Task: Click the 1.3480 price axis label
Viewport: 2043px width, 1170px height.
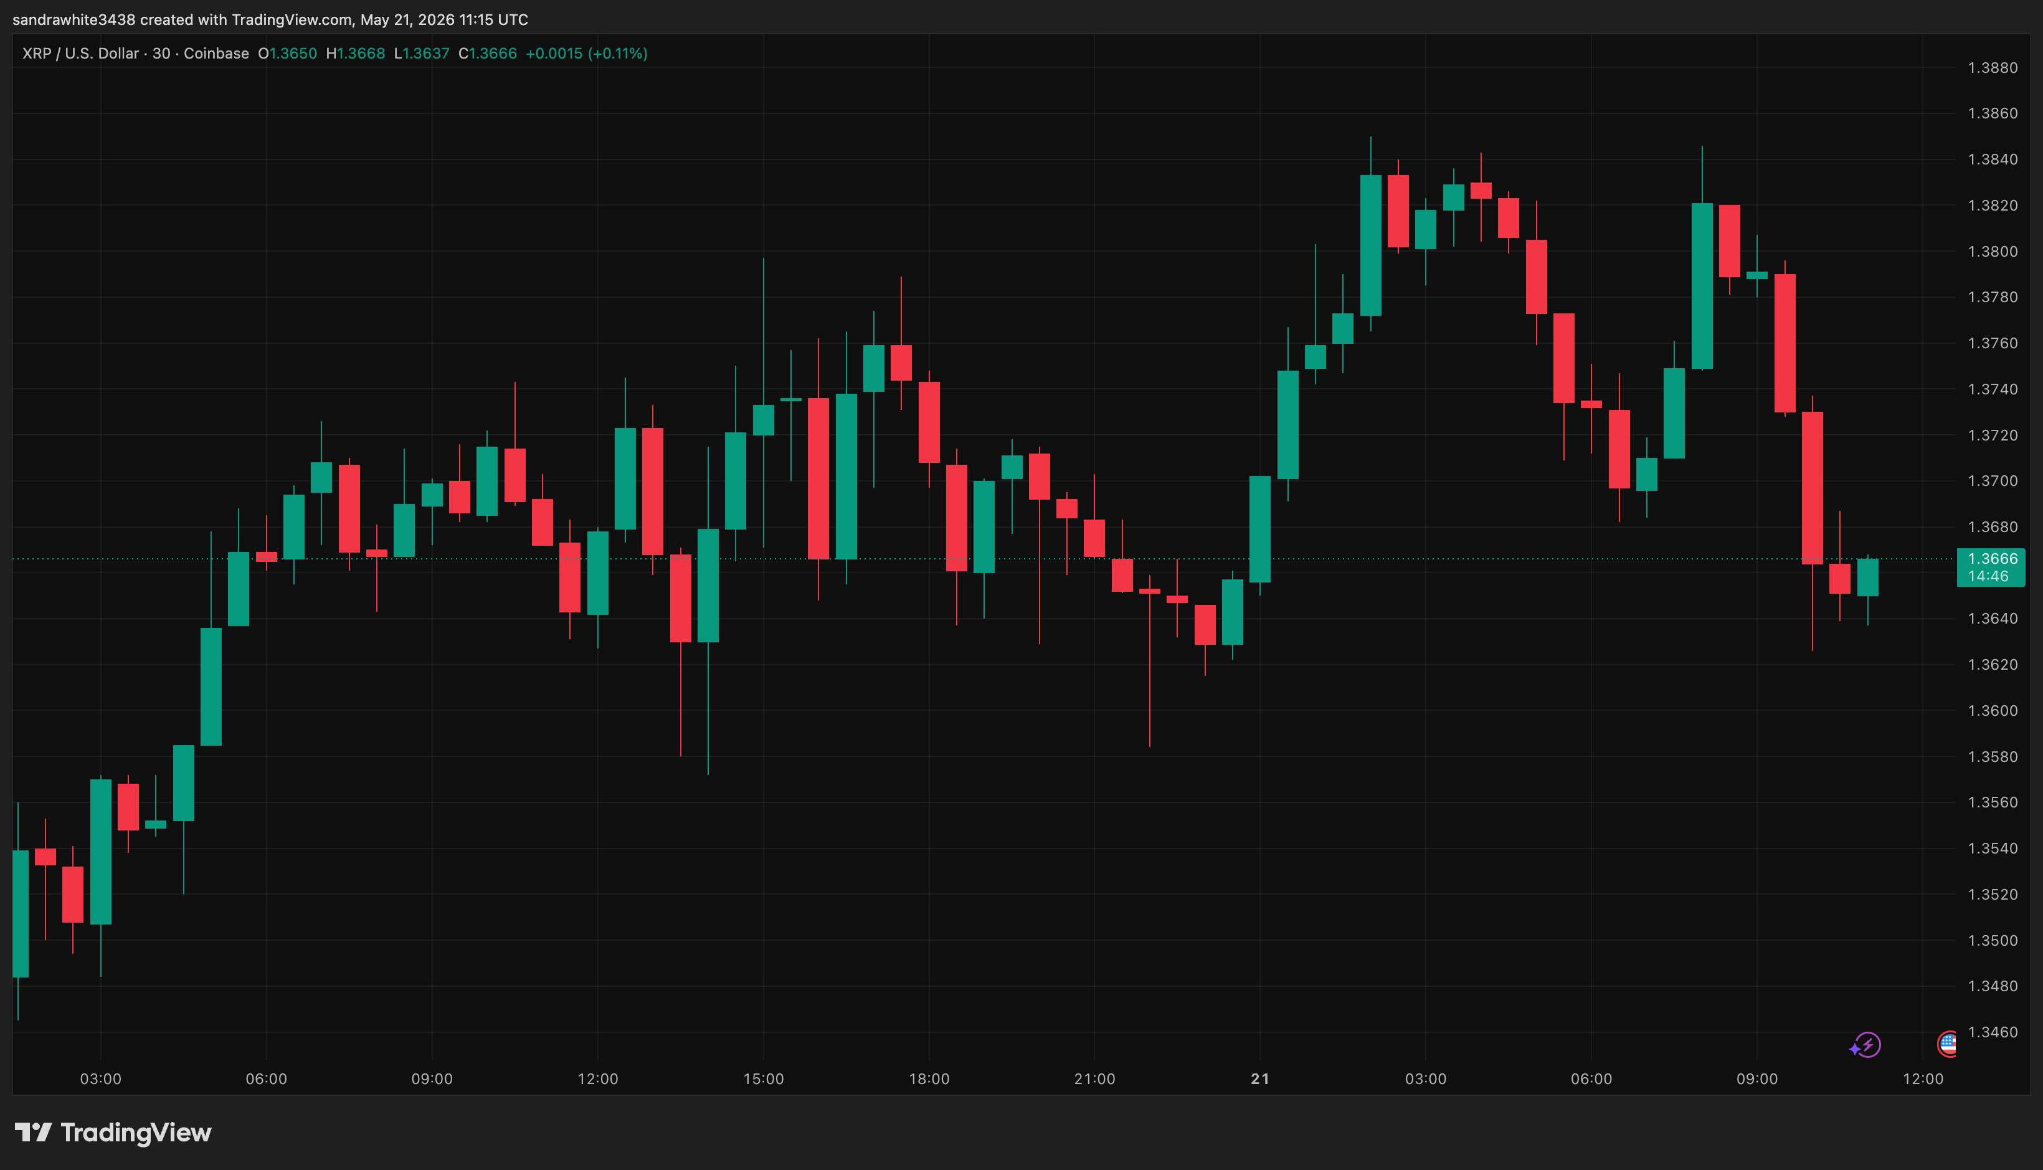Action: pyautogui.click(x=1993, y=986)
